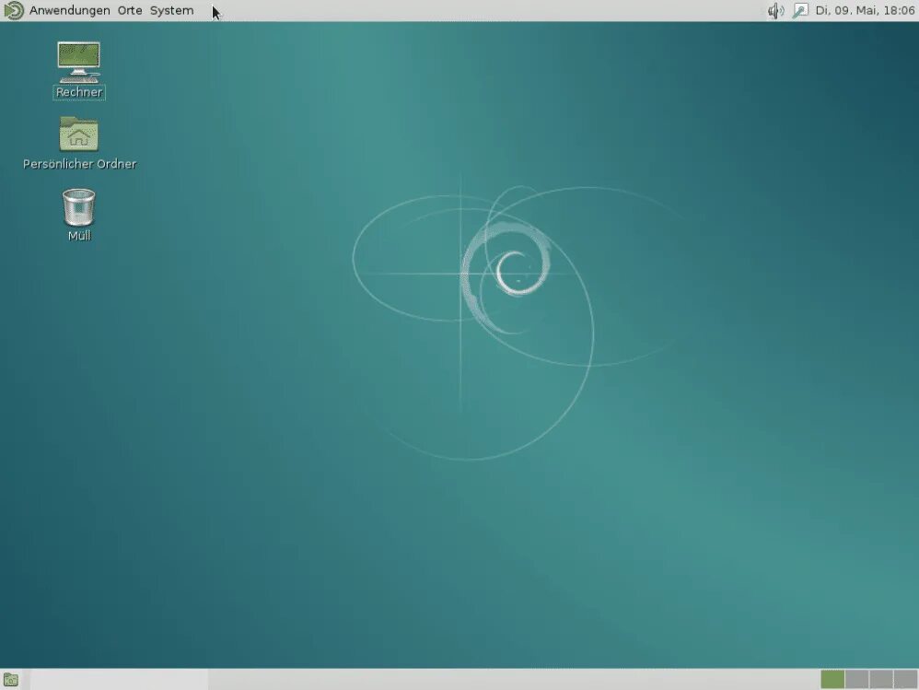919x690 pixels.
Task: Open the System menu
Action: click(x=171, y=11)
